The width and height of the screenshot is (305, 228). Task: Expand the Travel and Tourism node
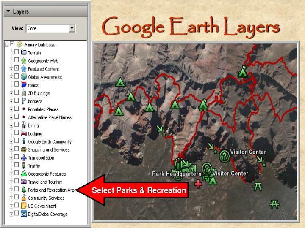[x=11, y=182]
